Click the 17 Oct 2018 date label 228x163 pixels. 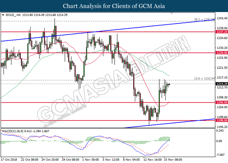coord(9,159)
